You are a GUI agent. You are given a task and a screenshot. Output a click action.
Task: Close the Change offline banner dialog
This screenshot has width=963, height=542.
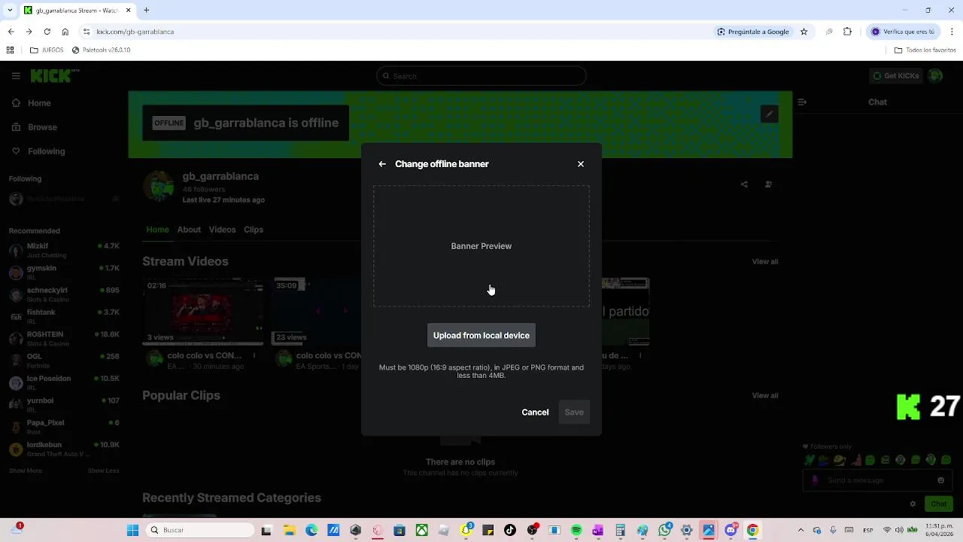click(581, 164)
